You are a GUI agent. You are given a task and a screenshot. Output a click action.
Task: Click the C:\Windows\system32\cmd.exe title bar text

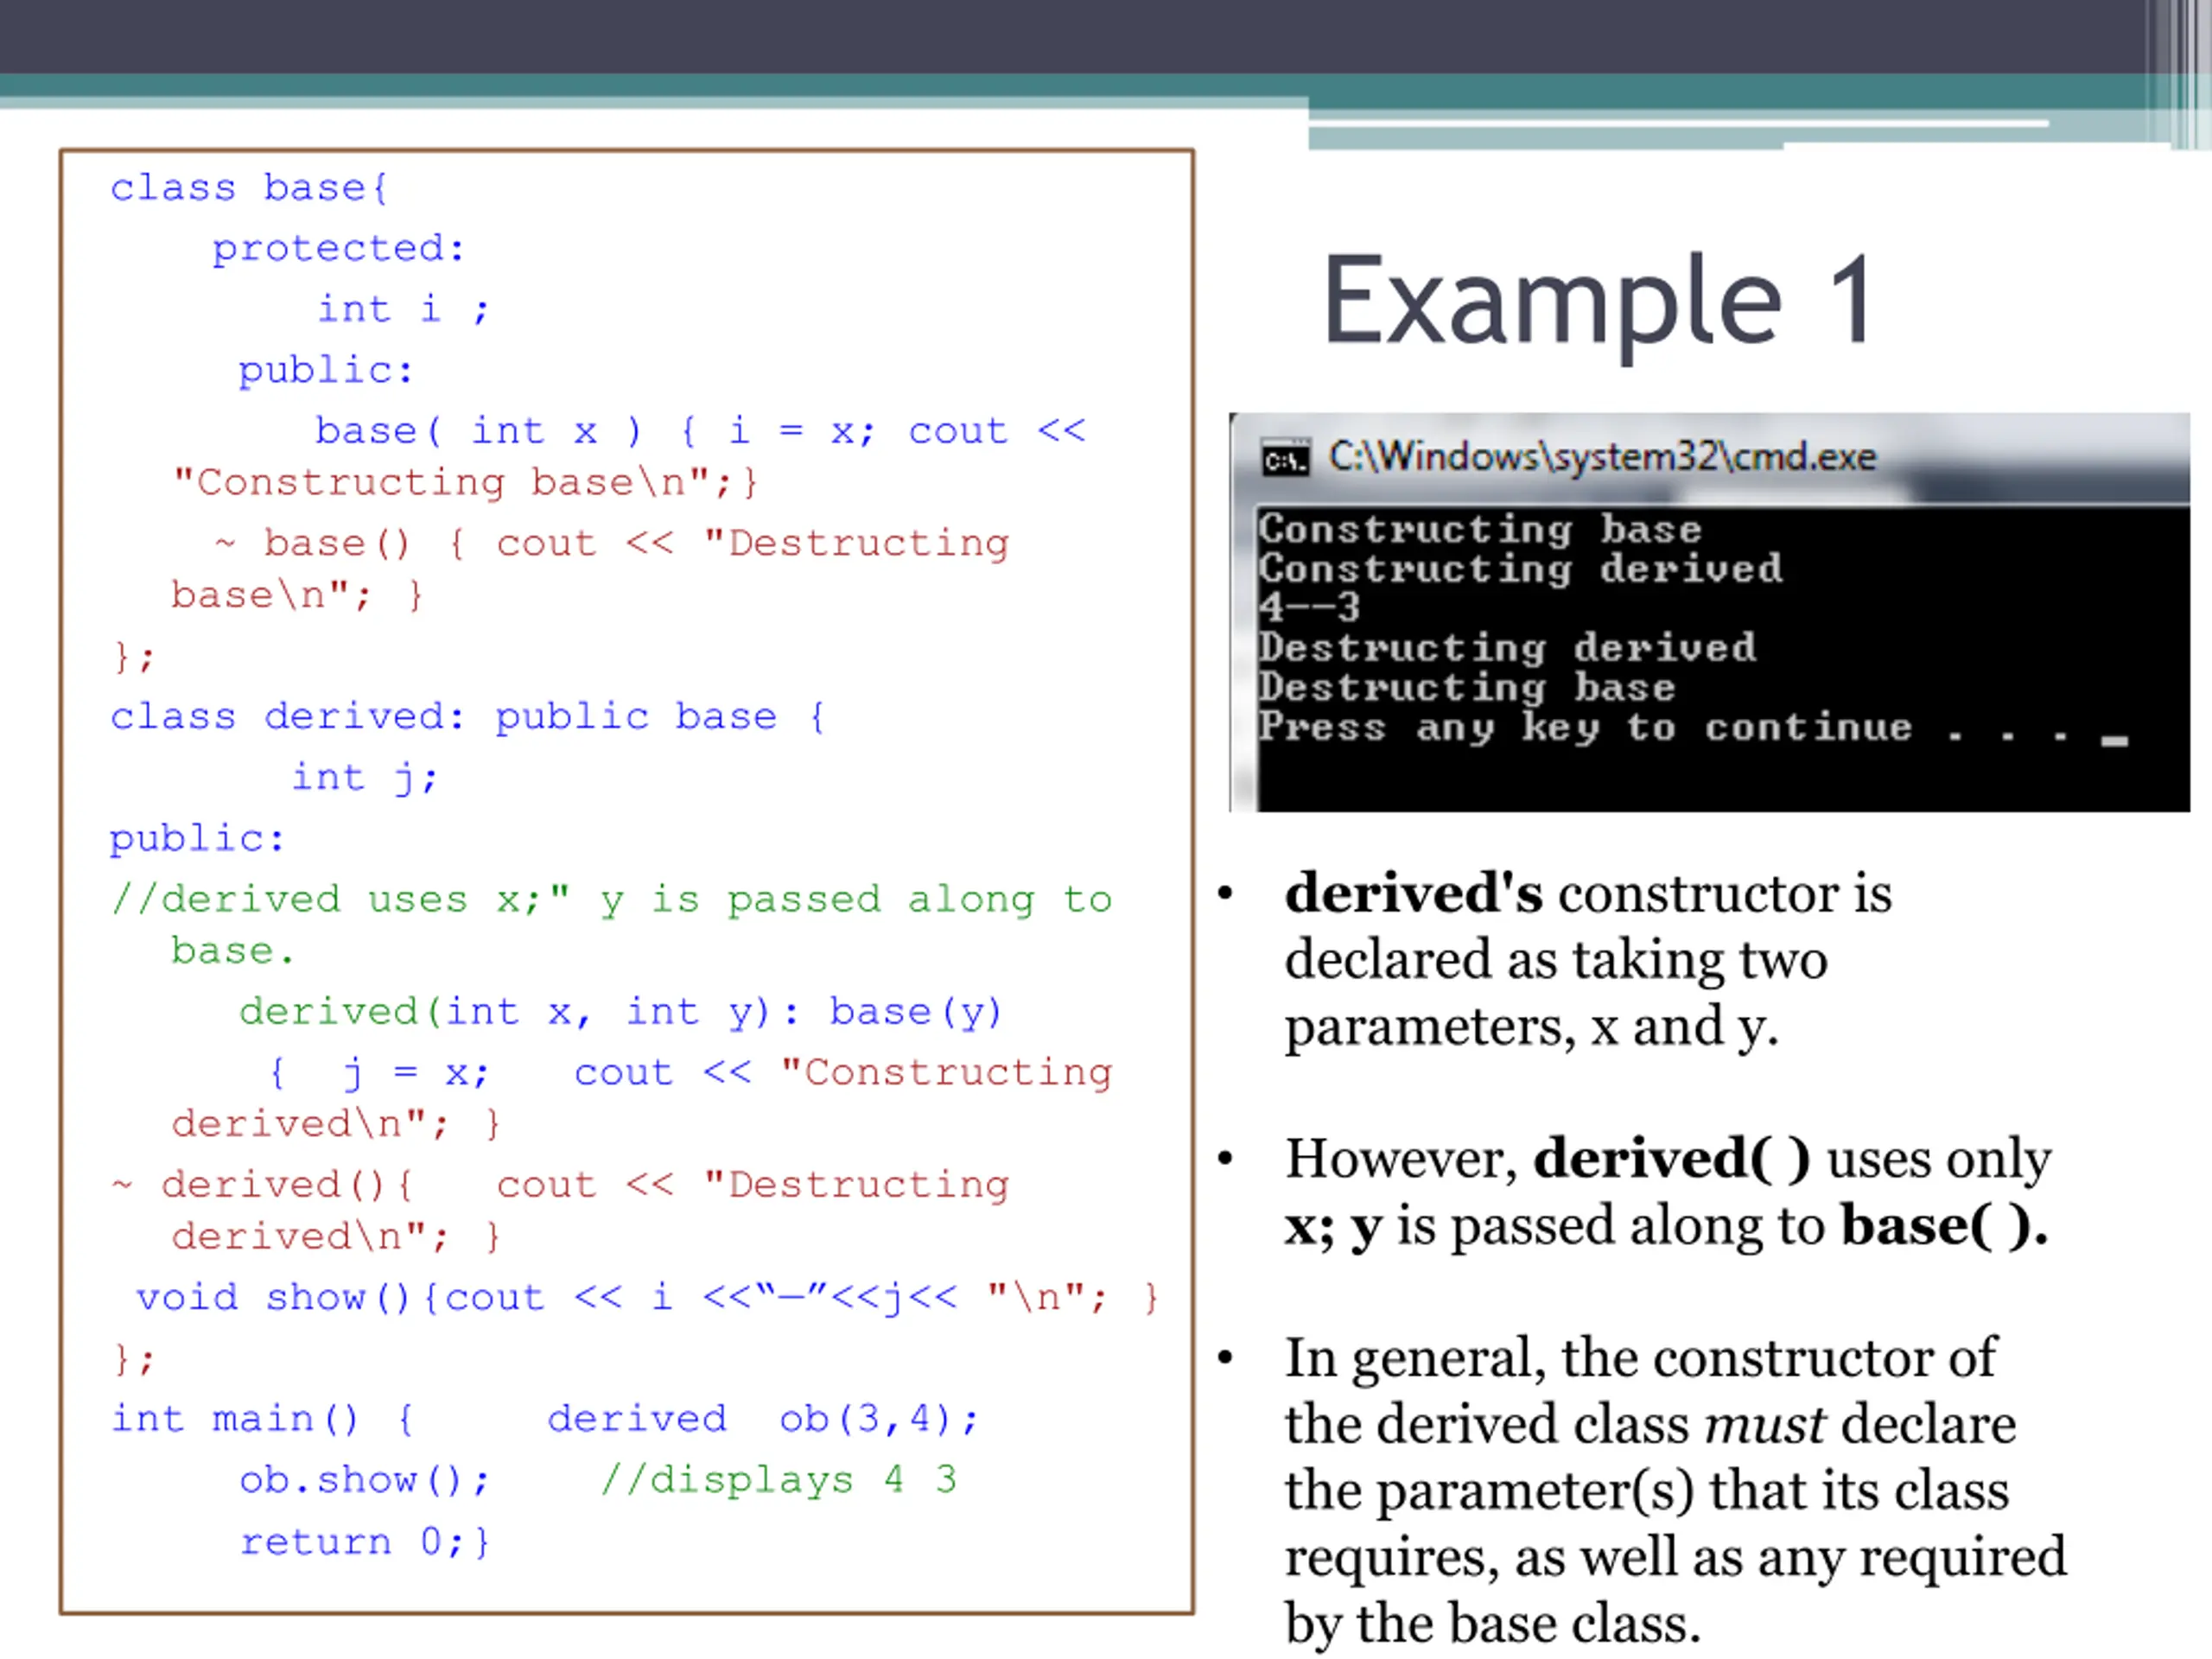(1601, 457)
